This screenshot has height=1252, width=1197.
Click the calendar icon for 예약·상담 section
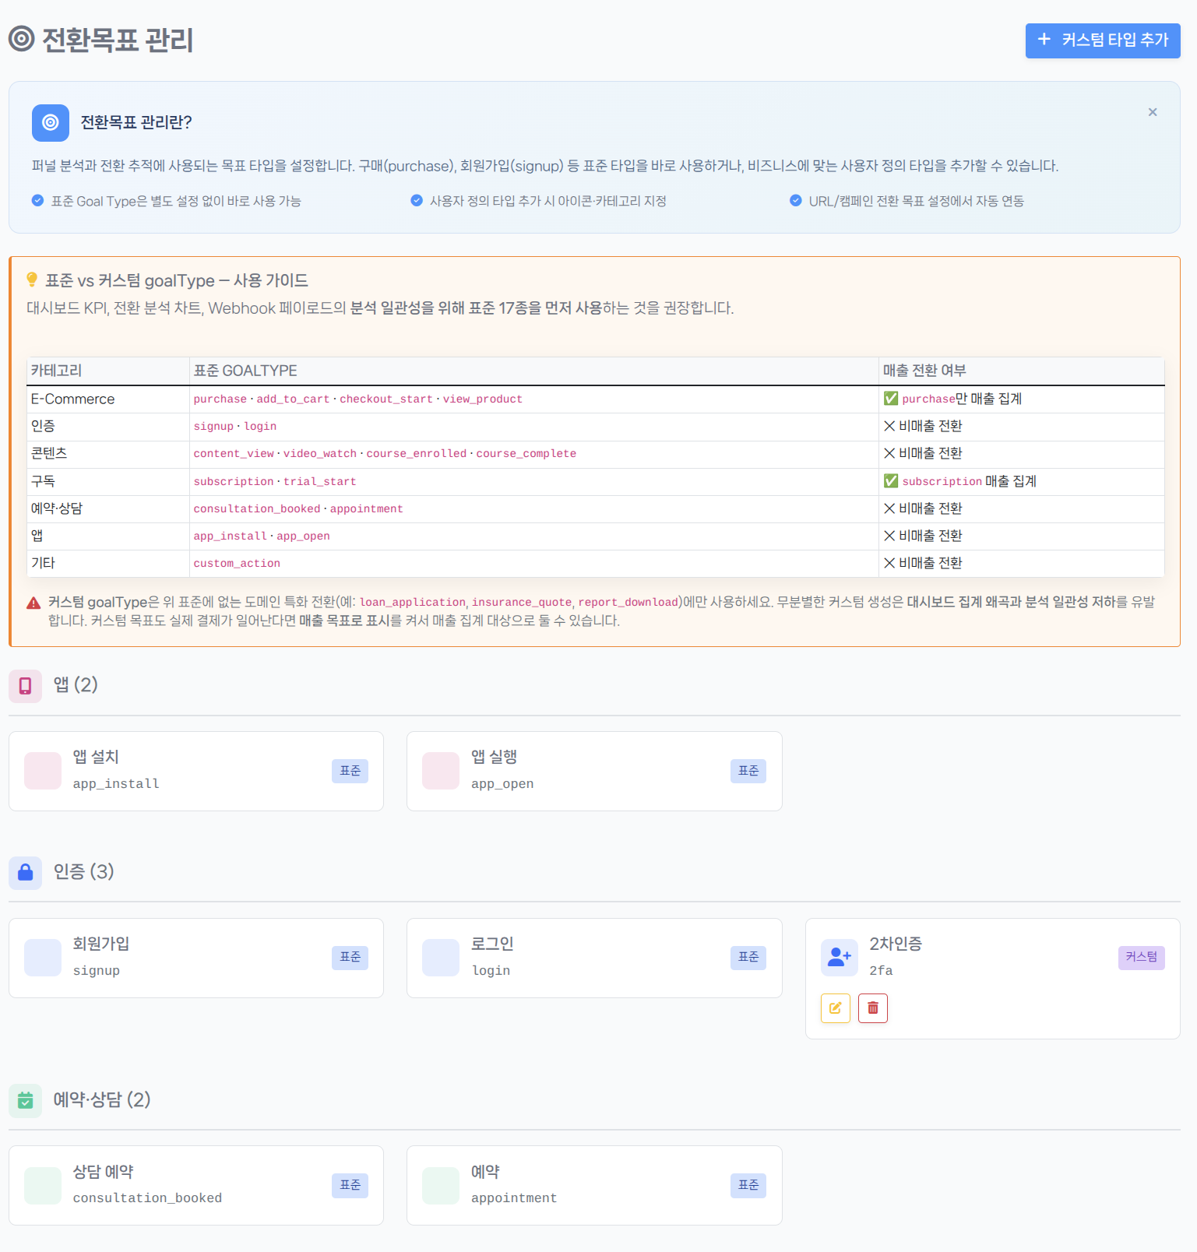point(26,1100)
